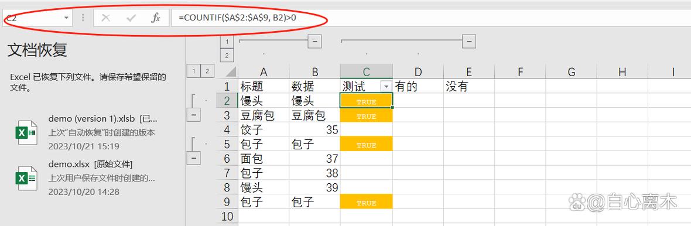Click cell C1 text 测试
This screenshot has width=691, height=226.
[354, 86]
